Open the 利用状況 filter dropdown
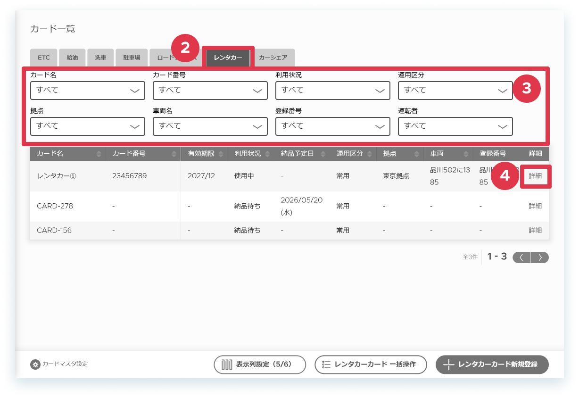Viewport: 579px width, 398px height. point(333,91)
